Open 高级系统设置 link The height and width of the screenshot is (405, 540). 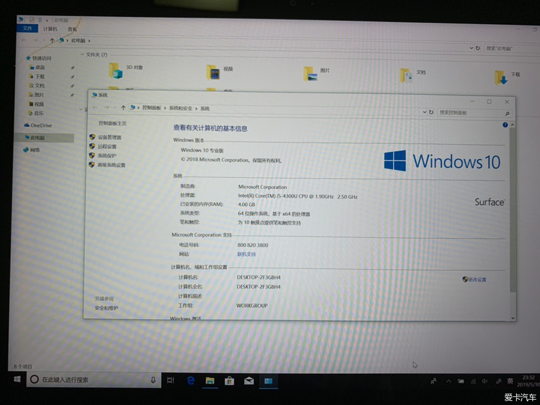click(112, 165)
